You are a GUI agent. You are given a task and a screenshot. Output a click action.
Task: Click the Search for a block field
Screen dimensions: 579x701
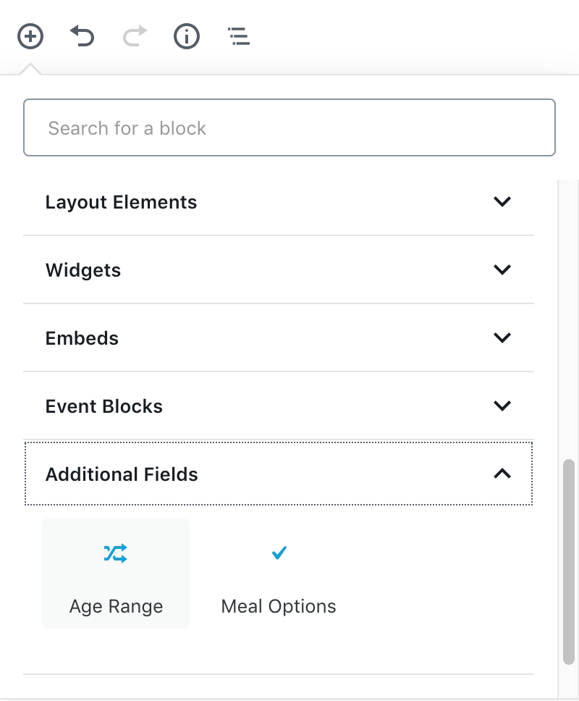[x=289, y=128]
